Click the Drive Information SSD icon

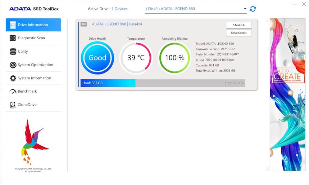(13, 25)
